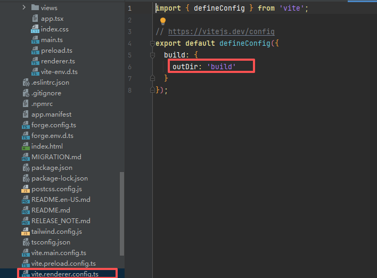Open the https://vitejs.dev/config link
The image size is (377, 278).
click(221, 31)
